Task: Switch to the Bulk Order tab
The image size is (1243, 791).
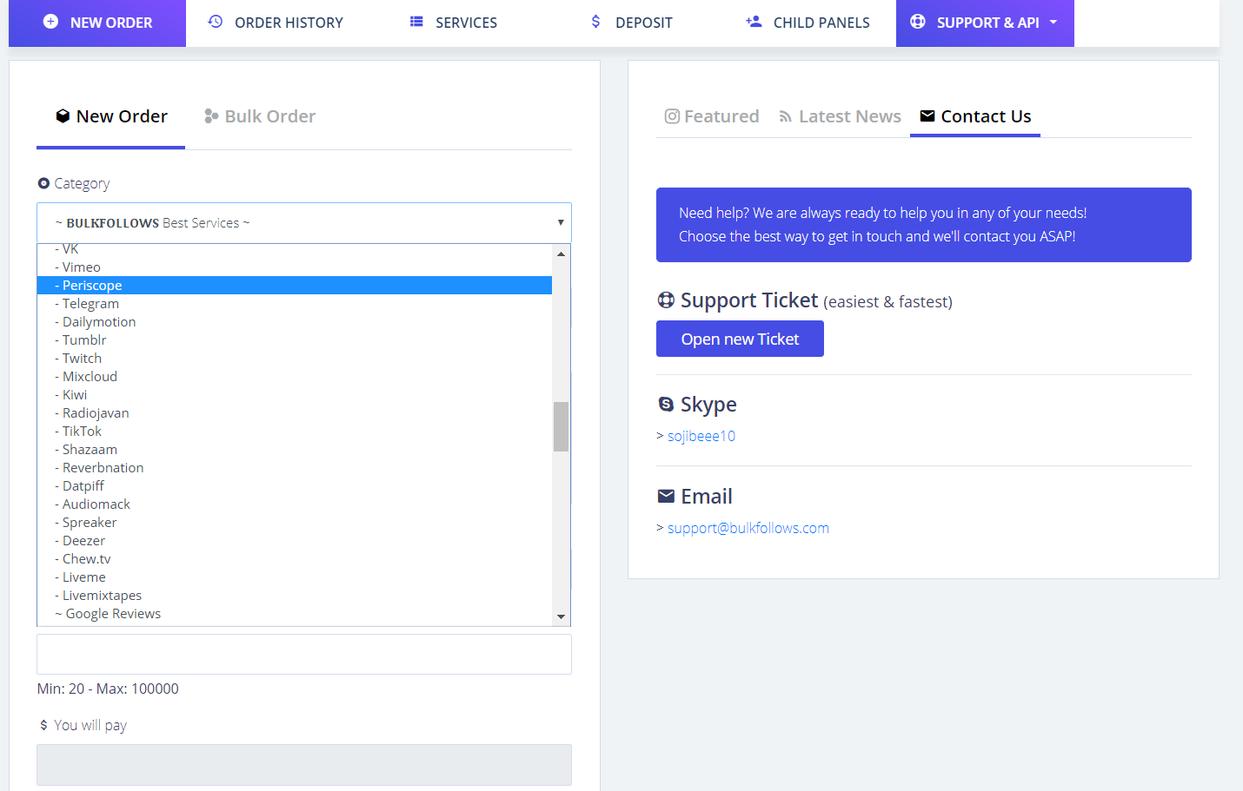Action: pos(260,116)
